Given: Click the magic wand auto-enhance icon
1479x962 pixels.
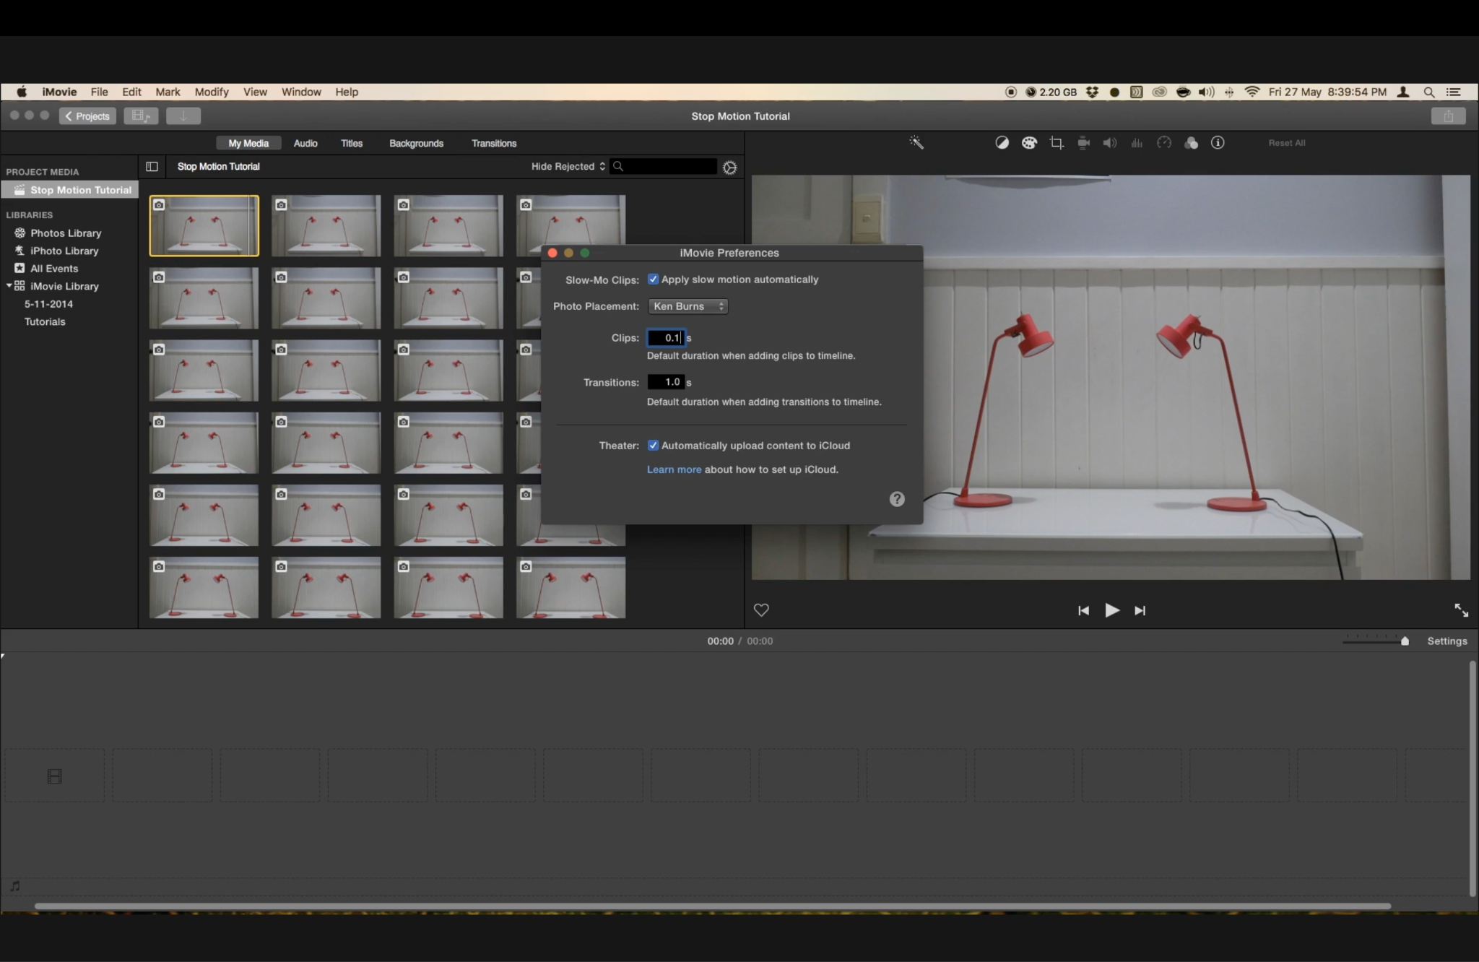Looking at the screenshot, I should tap(916, 142).
